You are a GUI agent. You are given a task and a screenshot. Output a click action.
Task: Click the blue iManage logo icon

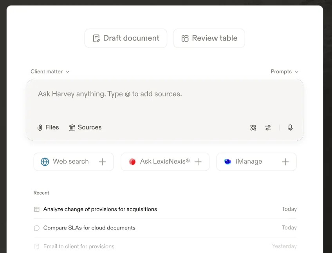pyautogui.click(x=227, y=162)
